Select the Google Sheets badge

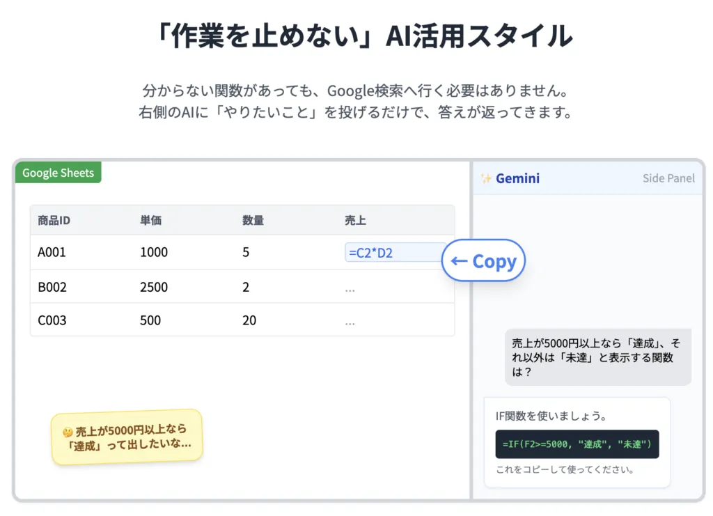pos(58,173)
